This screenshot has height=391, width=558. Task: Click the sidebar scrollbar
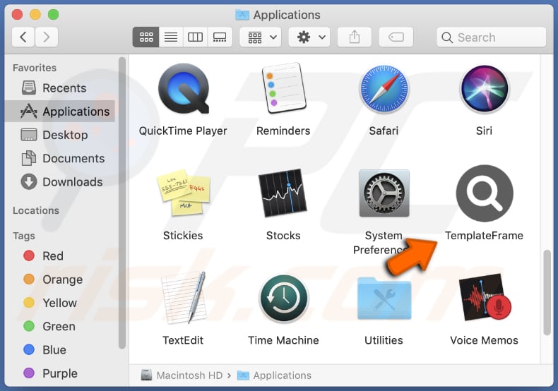[x=122, y=203]
